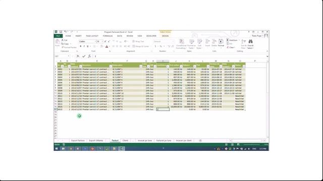Click the Wrap Text button

tap(138, 41)
